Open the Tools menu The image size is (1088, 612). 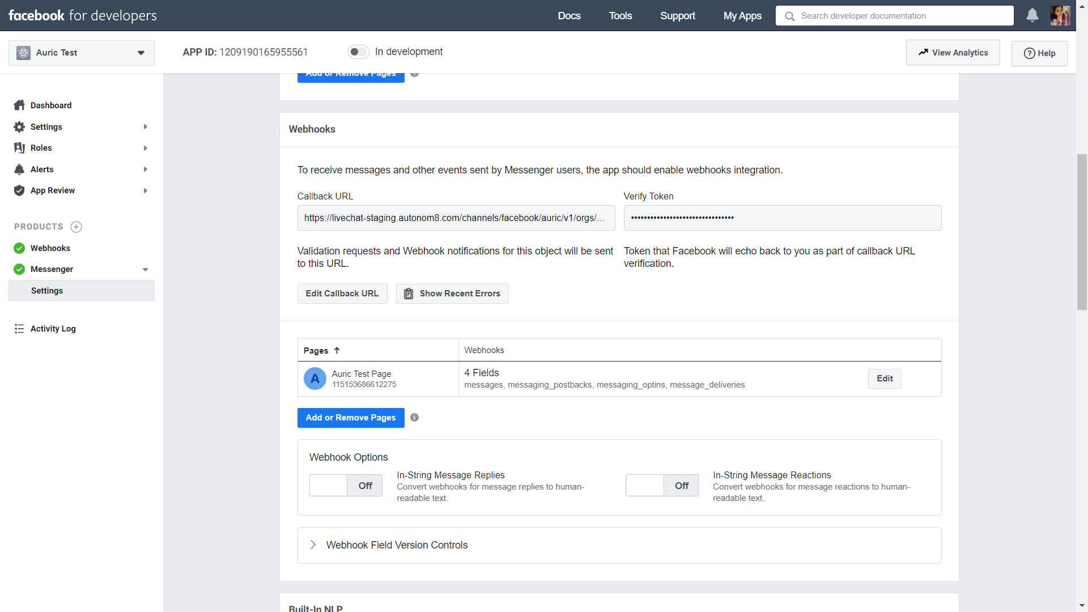point(620,16)
